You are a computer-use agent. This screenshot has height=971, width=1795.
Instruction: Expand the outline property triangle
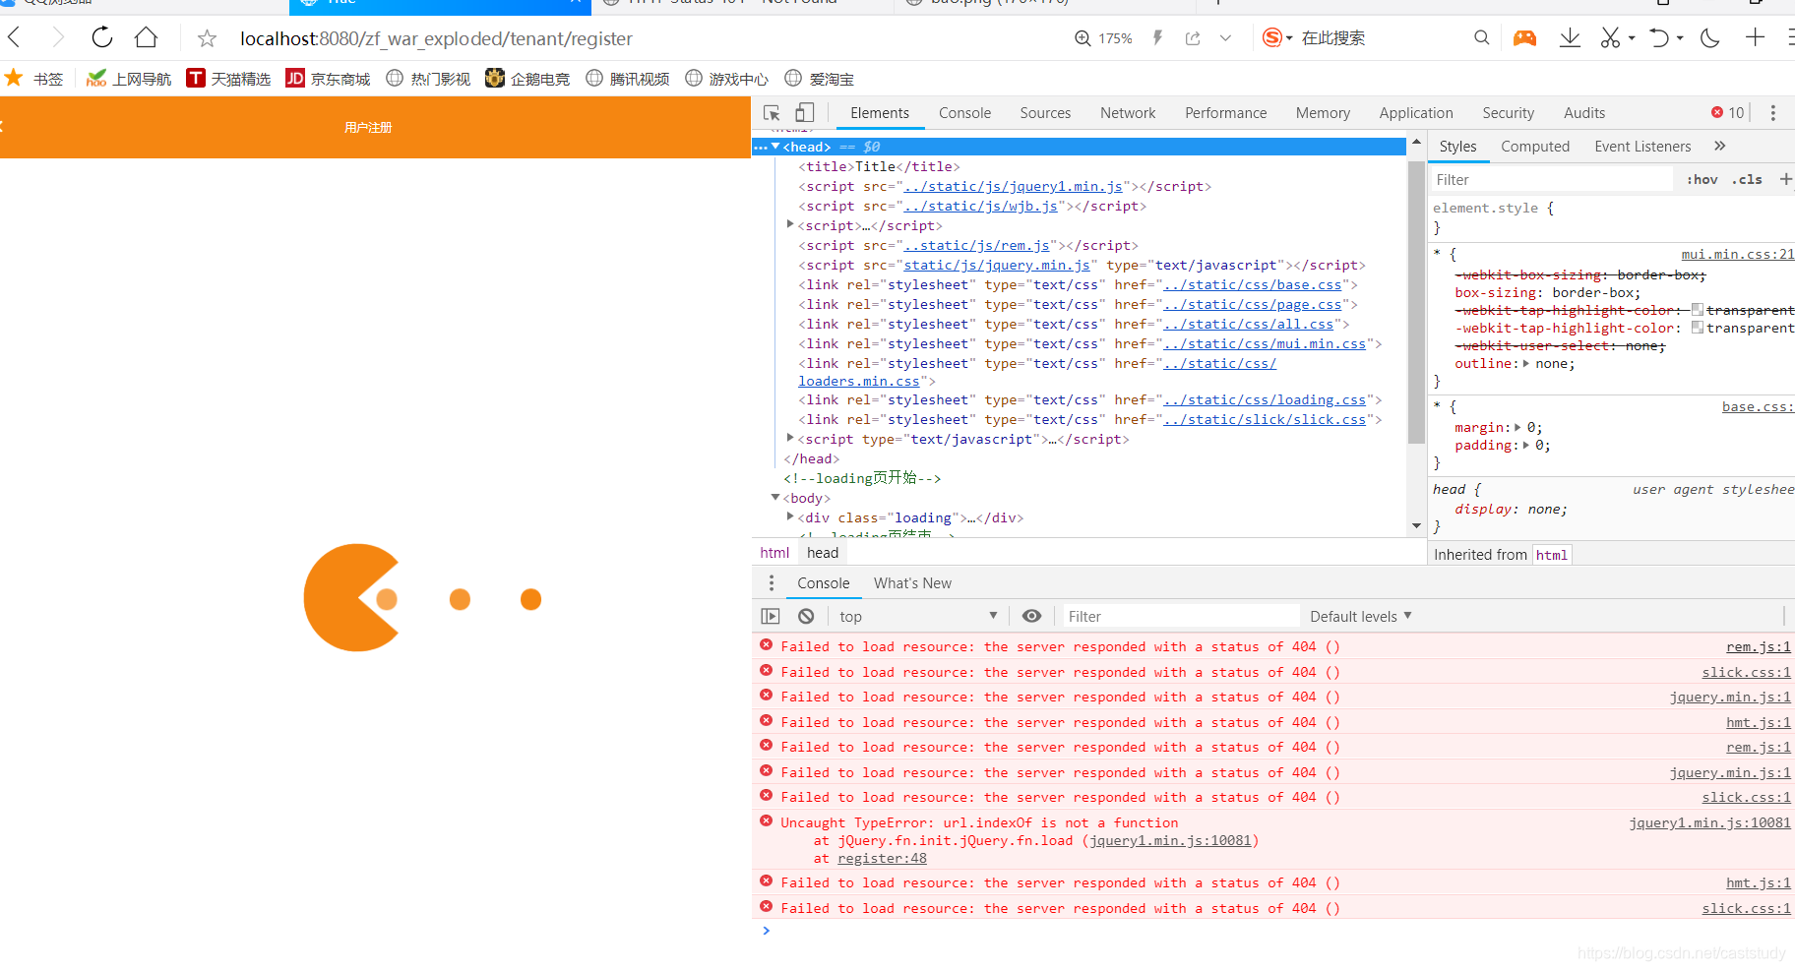point(1526,364)
